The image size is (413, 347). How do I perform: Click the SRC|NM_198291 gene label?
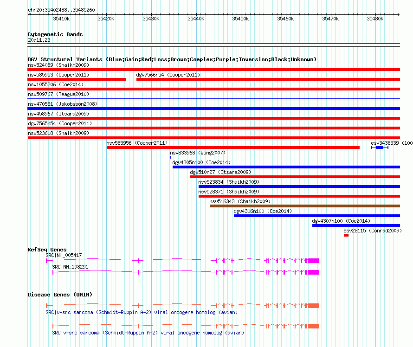point(70,267)
